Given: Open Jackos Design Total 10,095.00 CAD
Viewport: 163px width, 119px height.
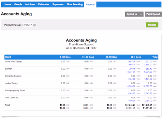Looking at the screenshot, I should [x=148, y=86].
